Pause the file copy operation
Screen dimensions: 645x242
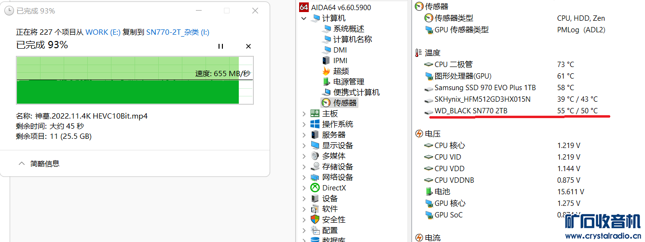220,46
